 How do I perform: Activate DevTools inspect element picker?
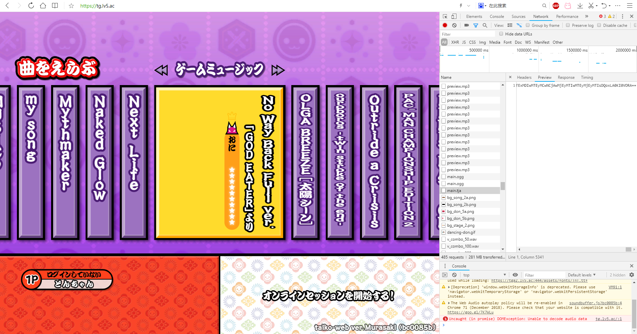[x=445, y=16]
